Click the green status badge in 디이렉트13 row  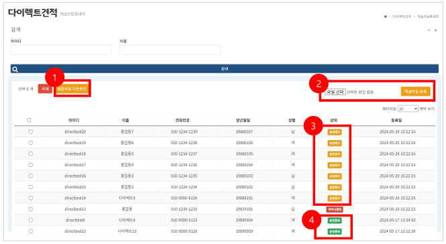335,231
